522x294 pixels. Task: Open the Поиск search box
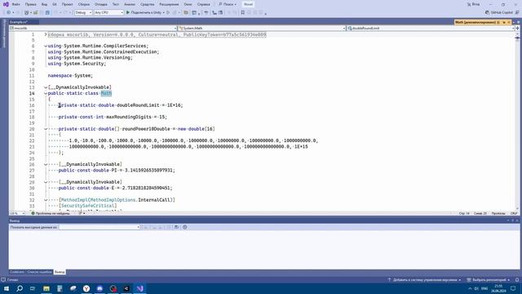pyautogui.click(x=228, y=4)
